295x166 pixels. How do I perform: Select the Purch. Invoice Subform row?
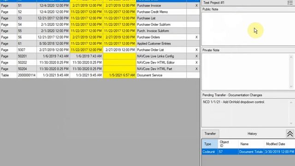[x=100, y=31]
